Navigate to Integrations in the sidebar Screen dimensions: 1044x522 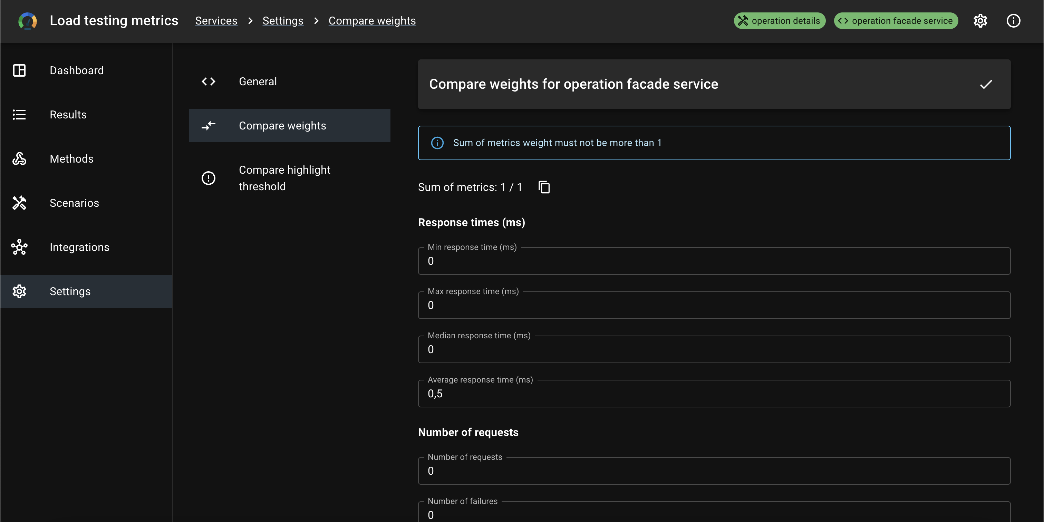tap(86, 247)
